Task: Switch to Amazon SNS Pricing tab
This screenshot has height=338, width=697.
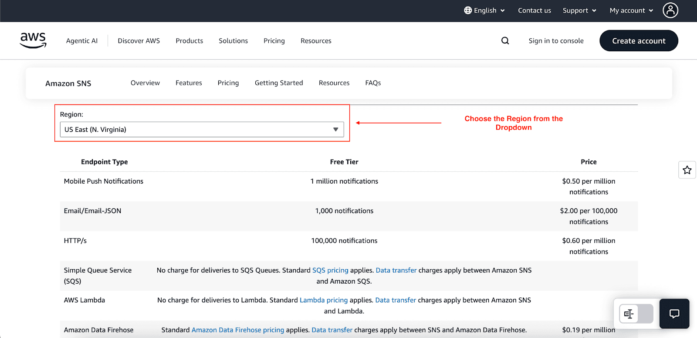Action: click(228, 83)
